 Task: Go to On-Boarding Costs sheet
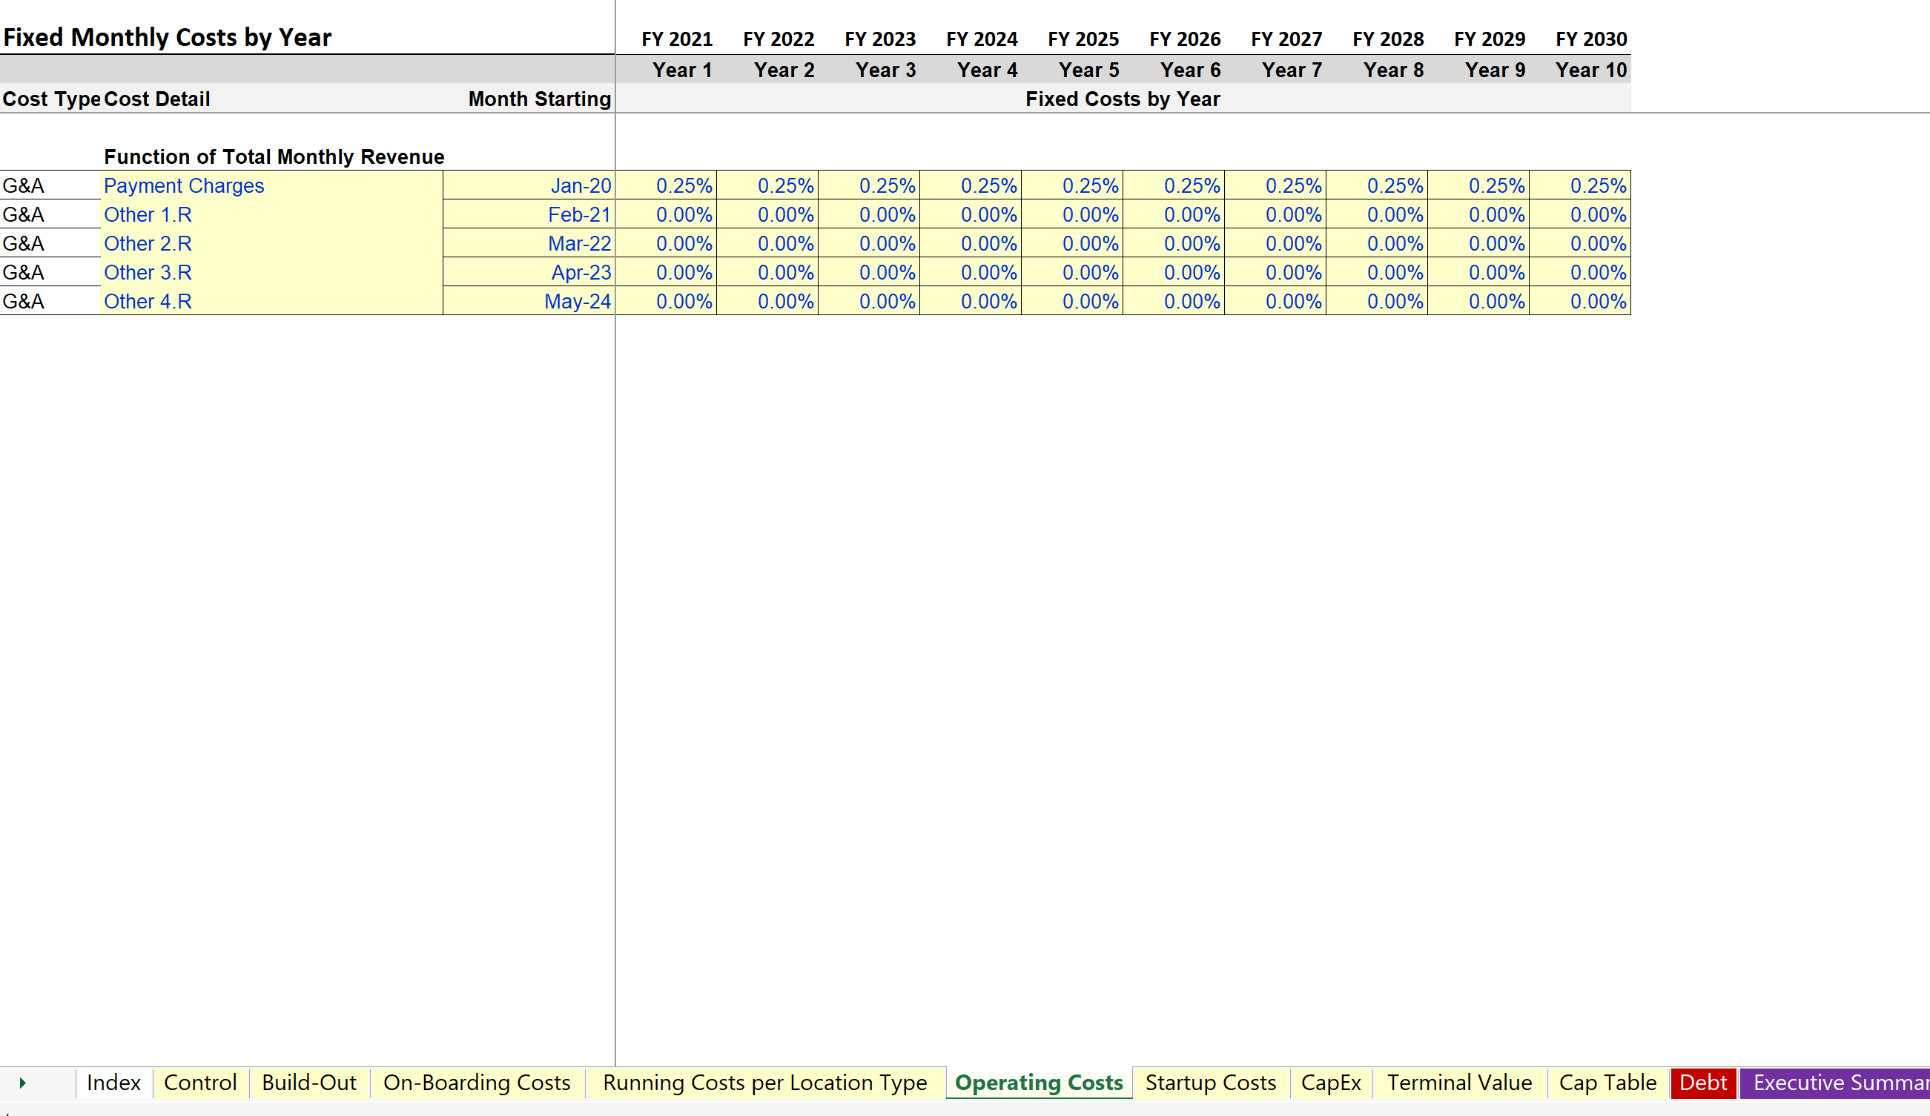477,1083
